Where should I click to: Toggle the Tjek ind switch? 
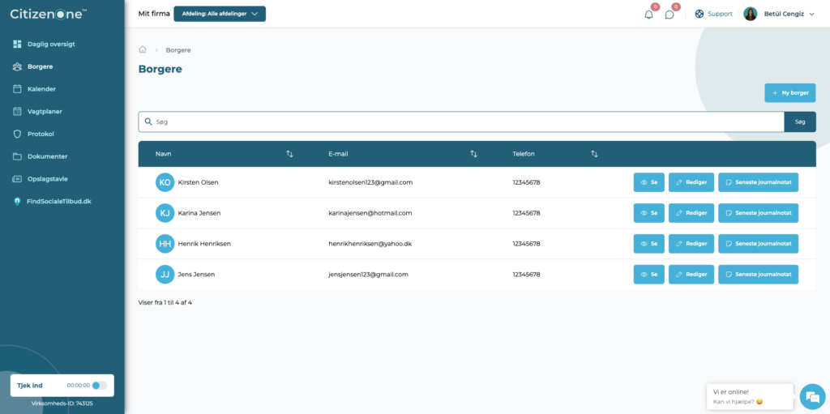(x=99, y=386)
